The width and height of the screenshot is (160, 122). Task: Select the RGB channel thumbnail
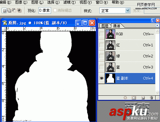point(110,34)
